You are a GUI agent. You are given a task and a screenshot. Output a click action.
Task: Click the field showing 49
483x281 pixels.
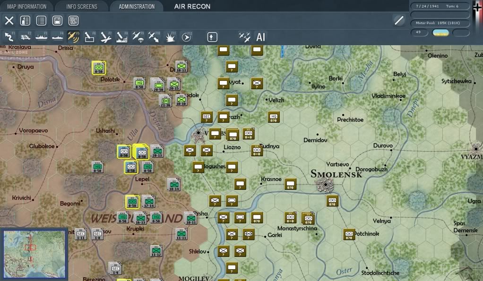pyautogui.click(x=419, y=32)
